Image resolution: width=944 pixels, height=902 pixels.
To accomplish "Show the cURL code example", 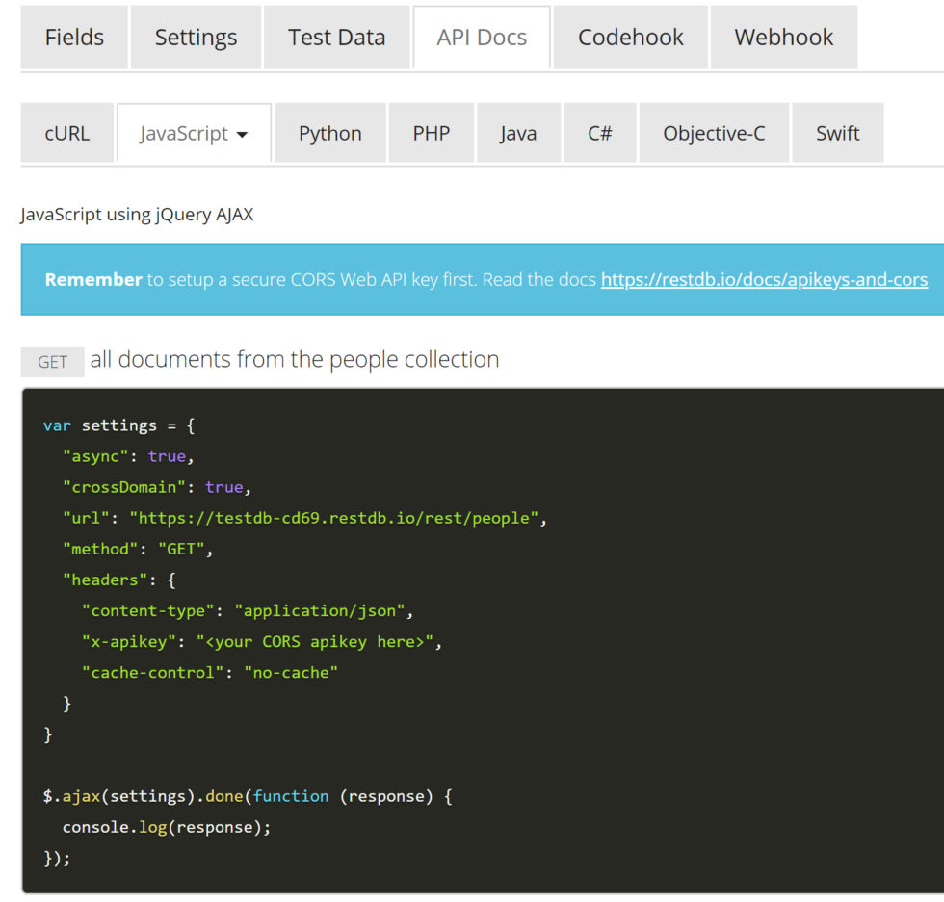I will pos(66,133).
